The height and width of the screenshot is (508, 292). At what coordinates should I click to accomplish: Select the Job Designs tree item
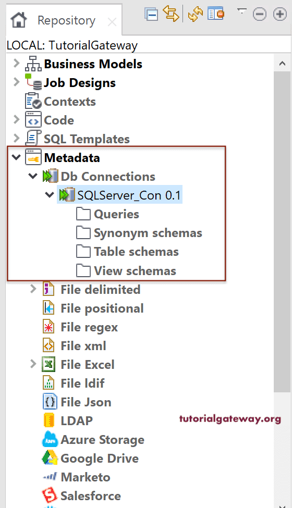80,83
